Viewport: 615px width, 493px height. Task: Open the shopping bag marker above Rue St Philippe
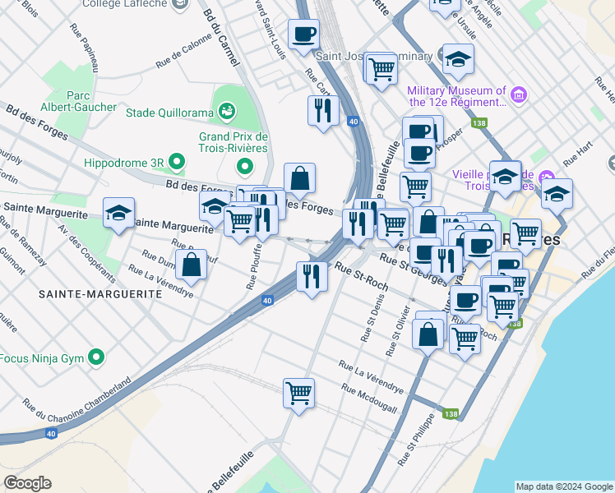(x=428, y=335)
